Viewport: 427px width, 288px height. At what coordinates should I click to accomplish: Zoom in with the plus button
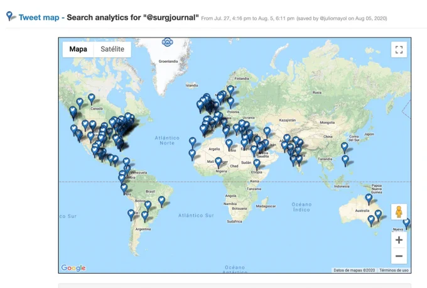[x=399, y=240]
